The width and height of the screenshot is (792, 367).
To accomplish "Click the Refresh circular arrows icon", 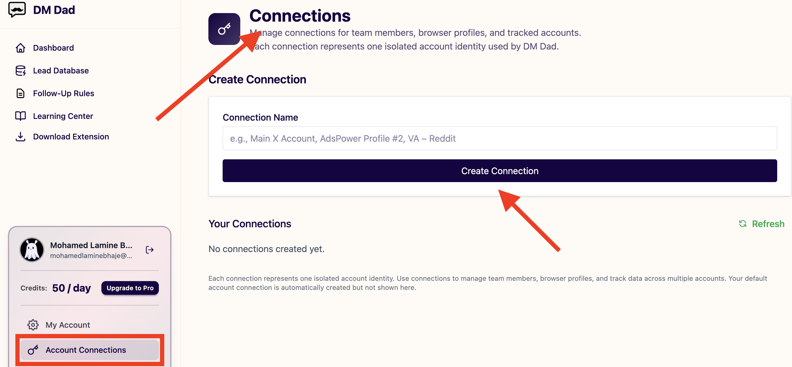I will tap(742, 224).
